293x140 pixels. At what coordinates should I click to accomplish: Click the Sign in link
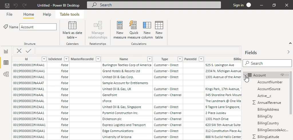coord(238,5)
